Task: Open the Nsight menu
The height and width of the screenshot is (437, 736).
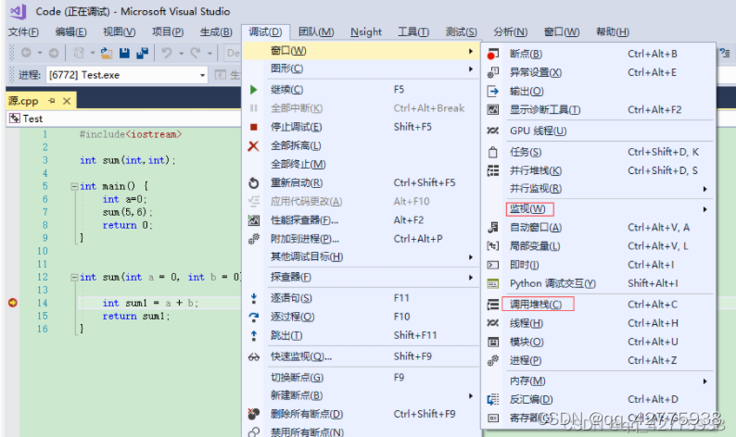Action: point(366,31)
